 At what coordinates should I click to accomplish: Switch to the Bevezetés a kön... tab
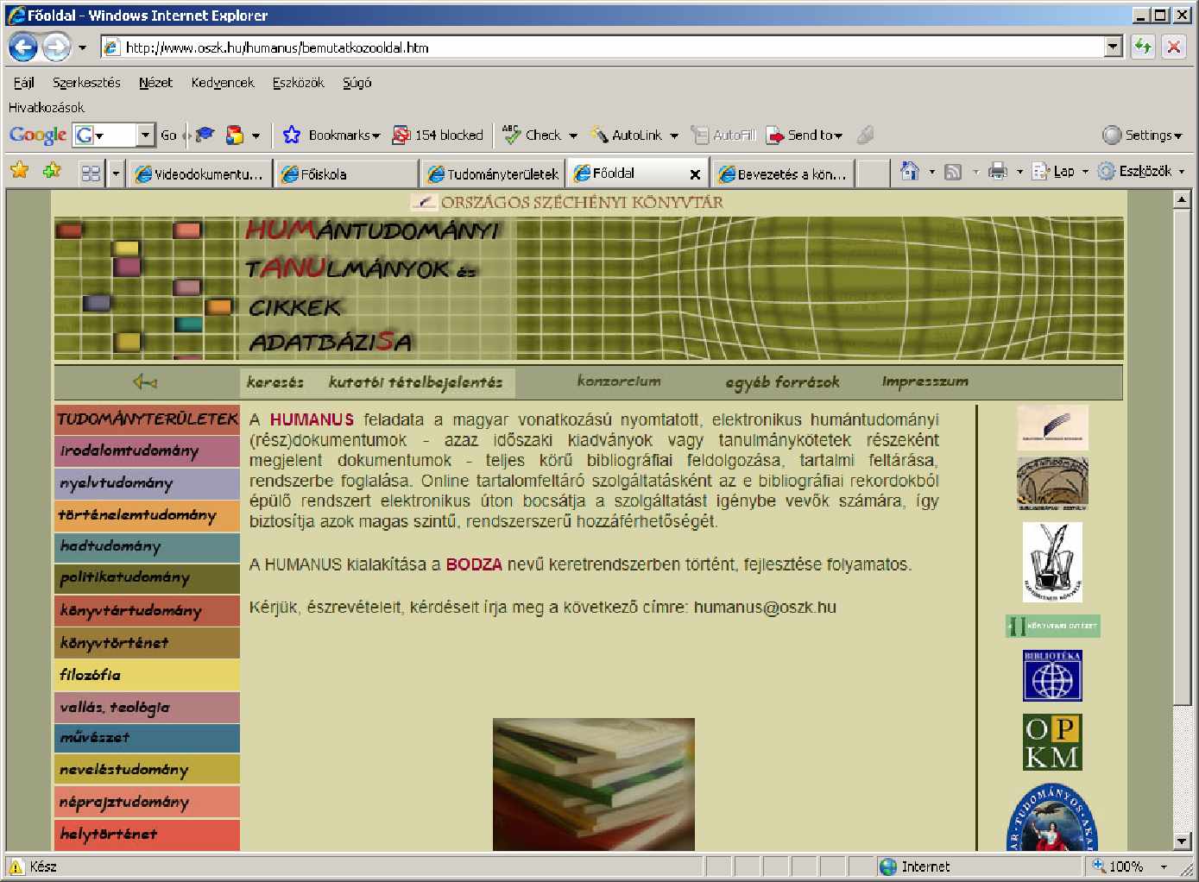click(x=782, y=173)
